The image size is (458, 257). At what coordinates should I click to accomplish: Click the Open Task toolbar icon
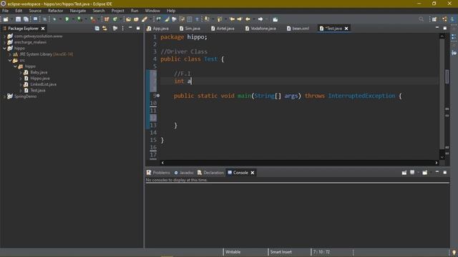[x=136, y=19]
